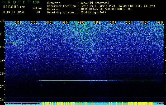Viewport: 166px width, 105px height.
Task: Select the filename 1004030850.png
Action: click(x=14, y=7)
